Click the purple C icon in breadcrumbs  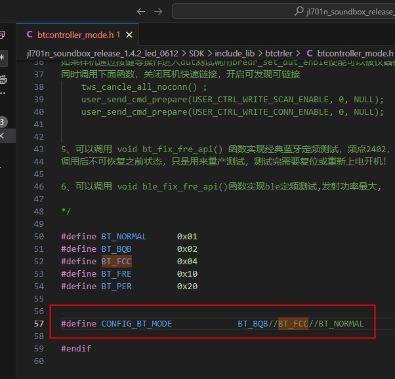[x=310, y=53]
